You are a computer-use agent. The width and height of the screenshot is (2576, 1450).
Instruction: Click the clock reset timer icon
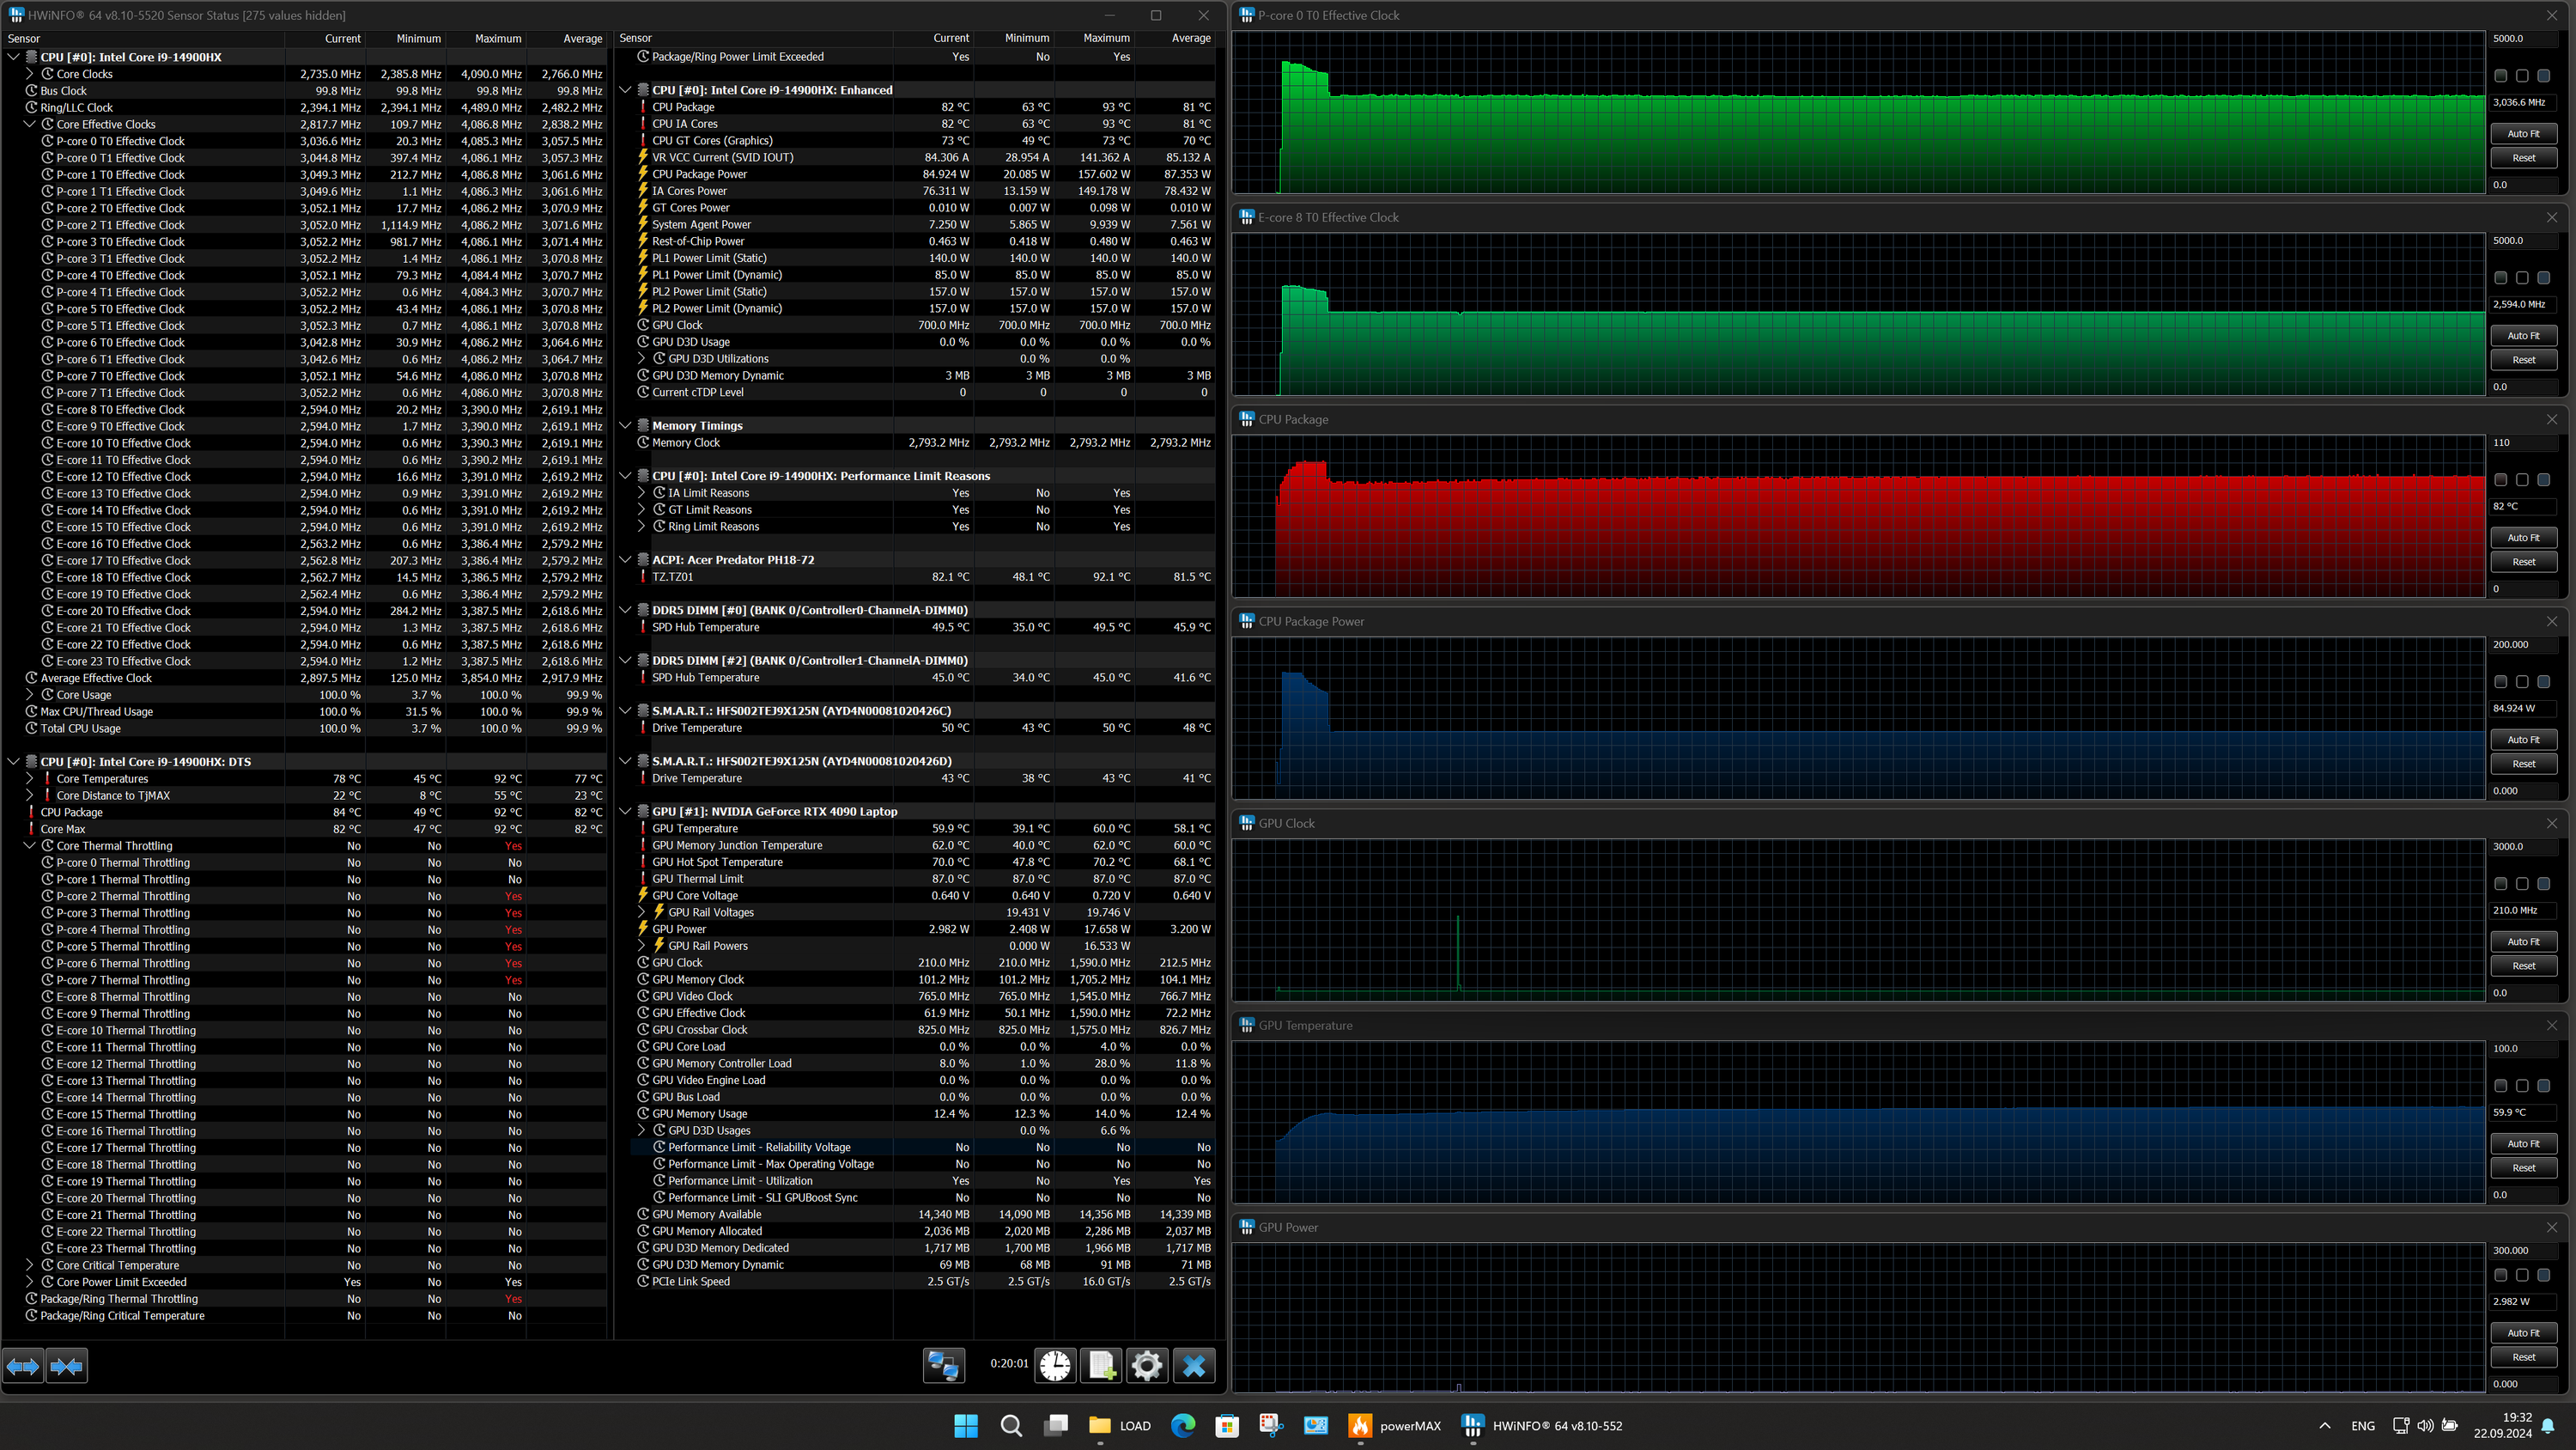click(1054, 1366)
